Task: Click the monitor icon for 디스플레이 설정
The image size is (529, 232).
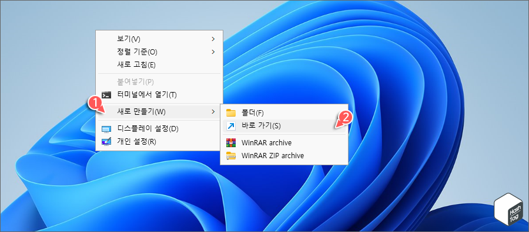Action: pos(106,129)
